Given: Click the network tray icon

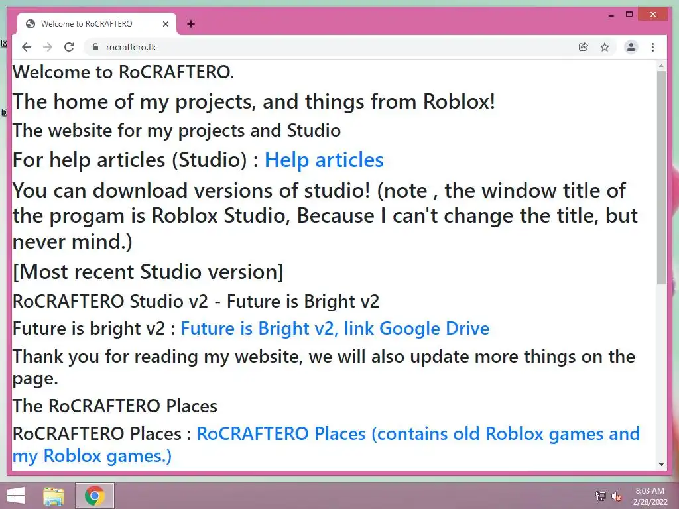Looking at the screenshot, I should click(x=601, y=496).
